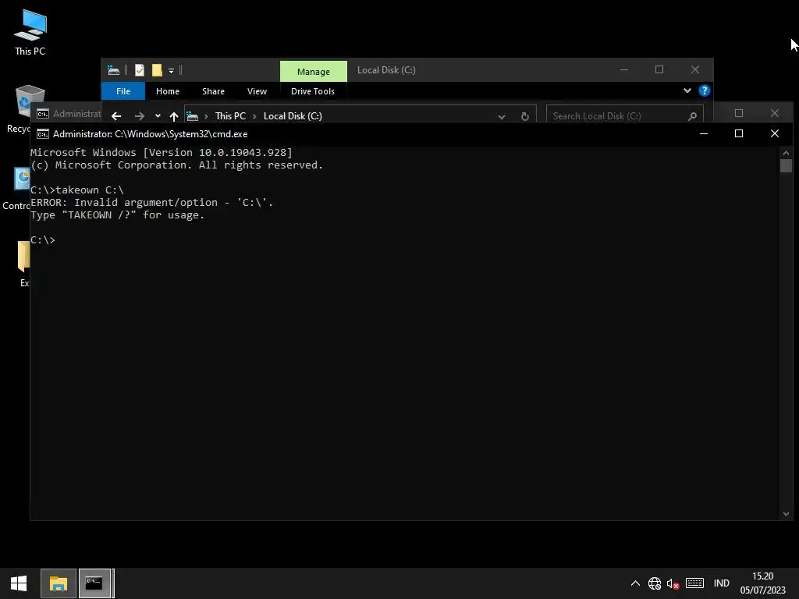Close the Local Disk (C:) Explorer window
The image size is (799, 599).
pyautogui.click(x=695, y=69)
